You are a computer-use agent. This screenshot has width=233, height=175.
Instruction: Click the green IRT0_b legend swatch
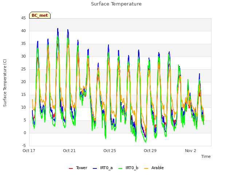(x=121, y=168)
